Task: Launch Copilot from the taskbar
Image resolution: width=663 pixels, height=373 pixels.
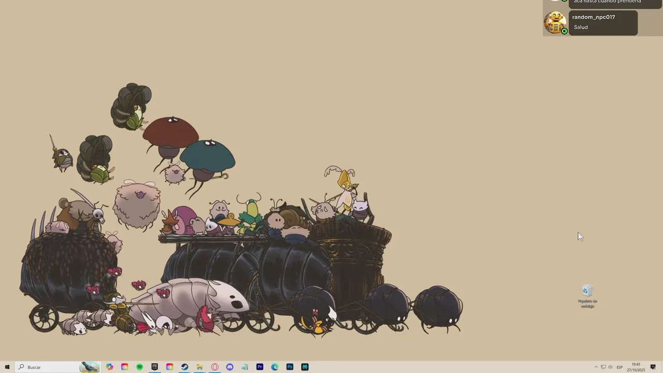Action: coord(110,367)
